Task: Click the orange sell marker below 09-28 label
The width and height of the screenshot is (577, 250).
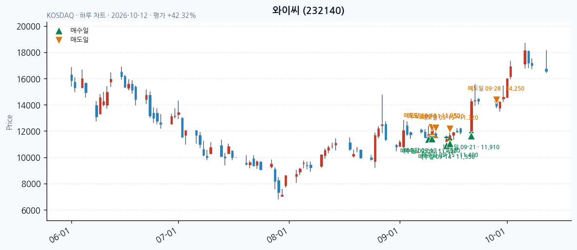Action: pyautogui.click(x=496, y=100)
